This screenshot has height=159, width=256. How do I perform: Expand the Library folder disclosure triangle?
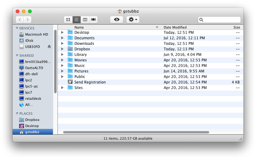tap(62, 55)
